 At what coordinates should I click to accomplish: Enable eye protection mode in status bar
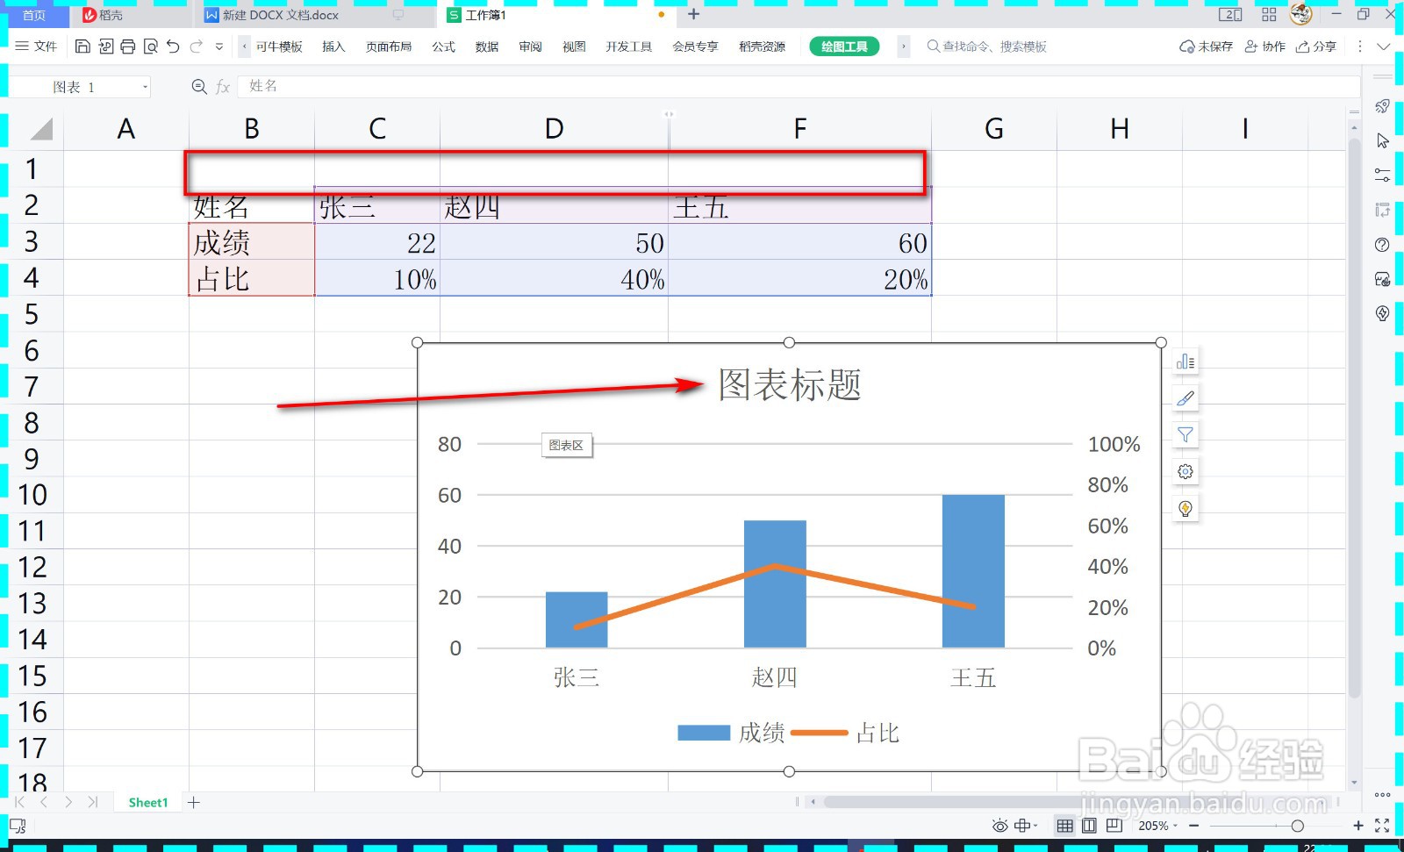pyautogui.click(x=998, y=825)
